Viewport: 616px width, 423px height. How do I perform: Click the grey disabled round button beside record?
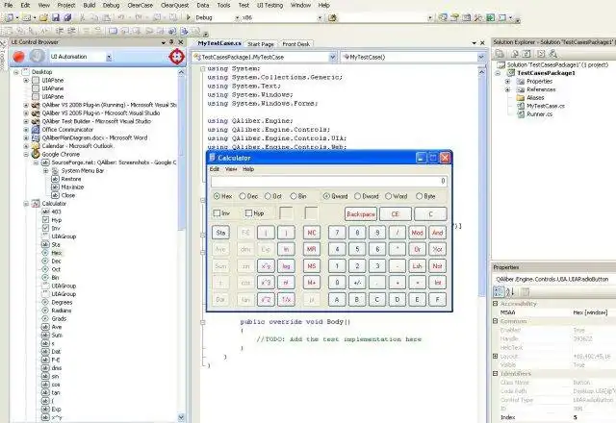pos(38,57)
